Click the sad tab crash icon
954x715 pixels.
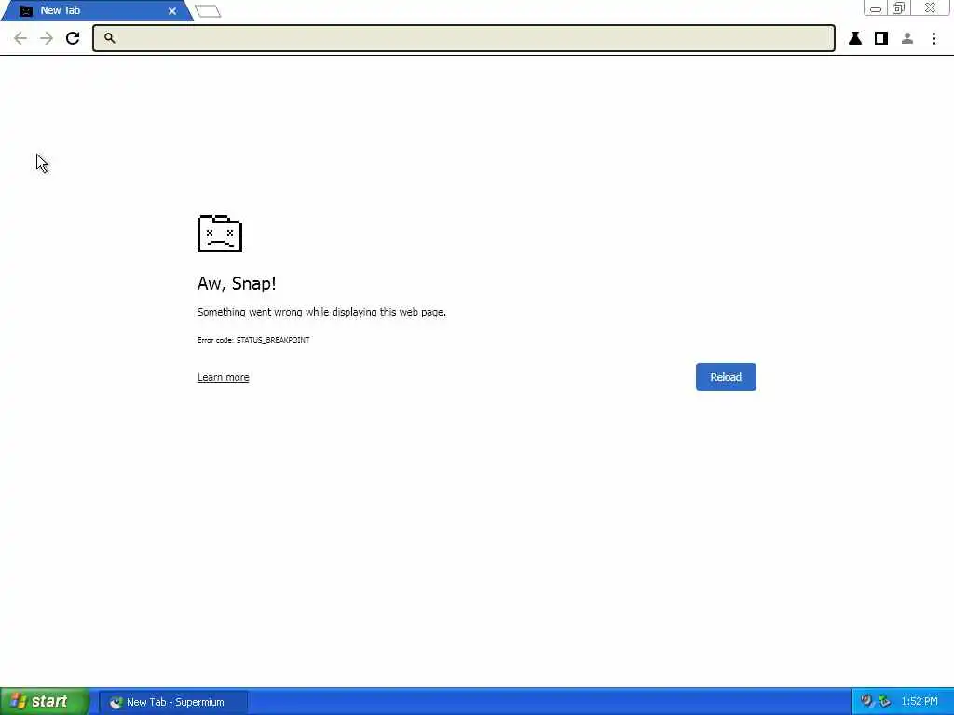pyautogui.click(x=220, y=234)
